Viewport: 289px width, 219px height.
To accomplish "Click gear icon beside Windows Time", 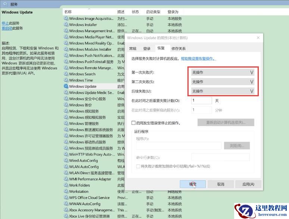I will 66,80.
